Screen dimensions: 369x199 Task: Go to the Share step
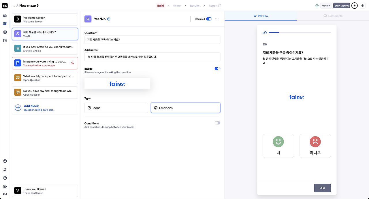coord(177,5)
